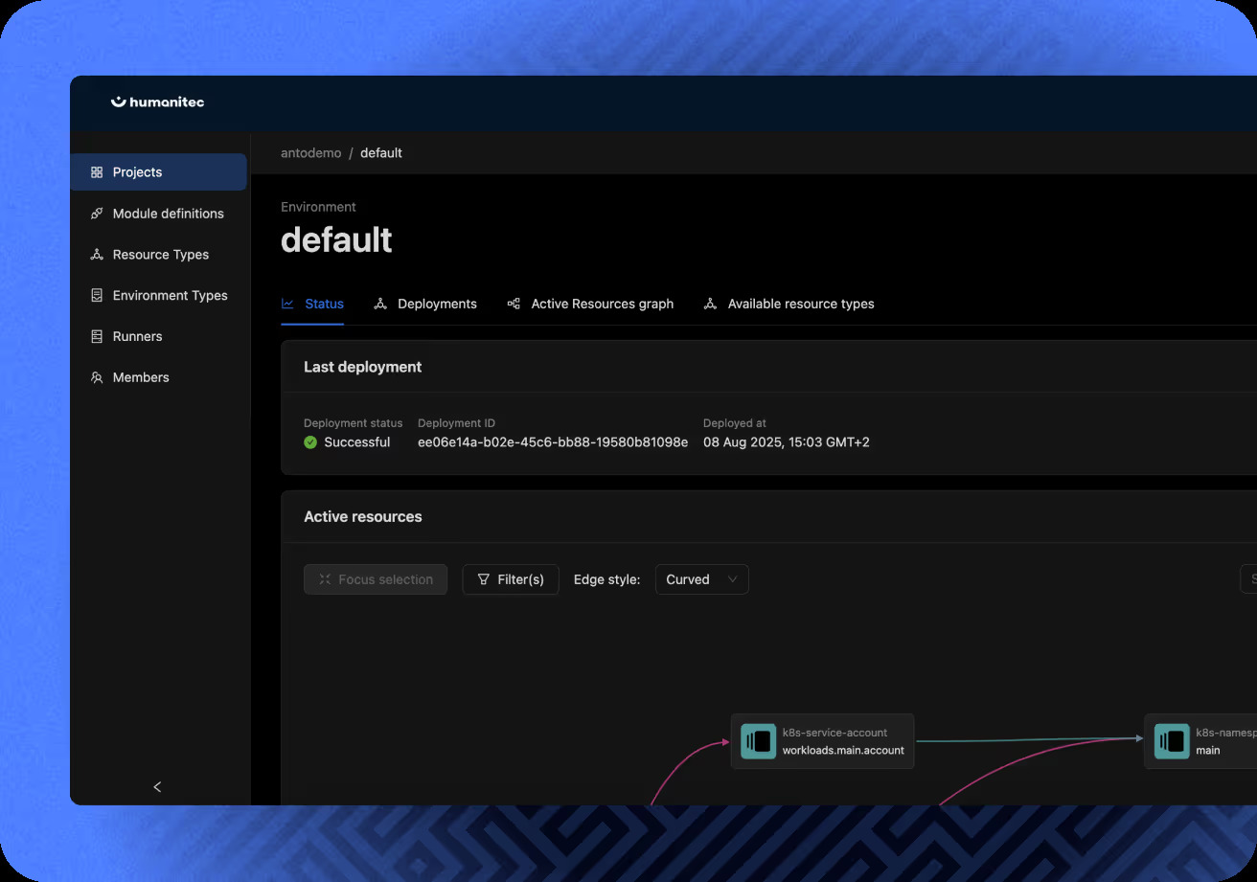Viewport: 1257px width, 882px height.
Task: Select the Available resource types tab
Action: tap(801, 304)
